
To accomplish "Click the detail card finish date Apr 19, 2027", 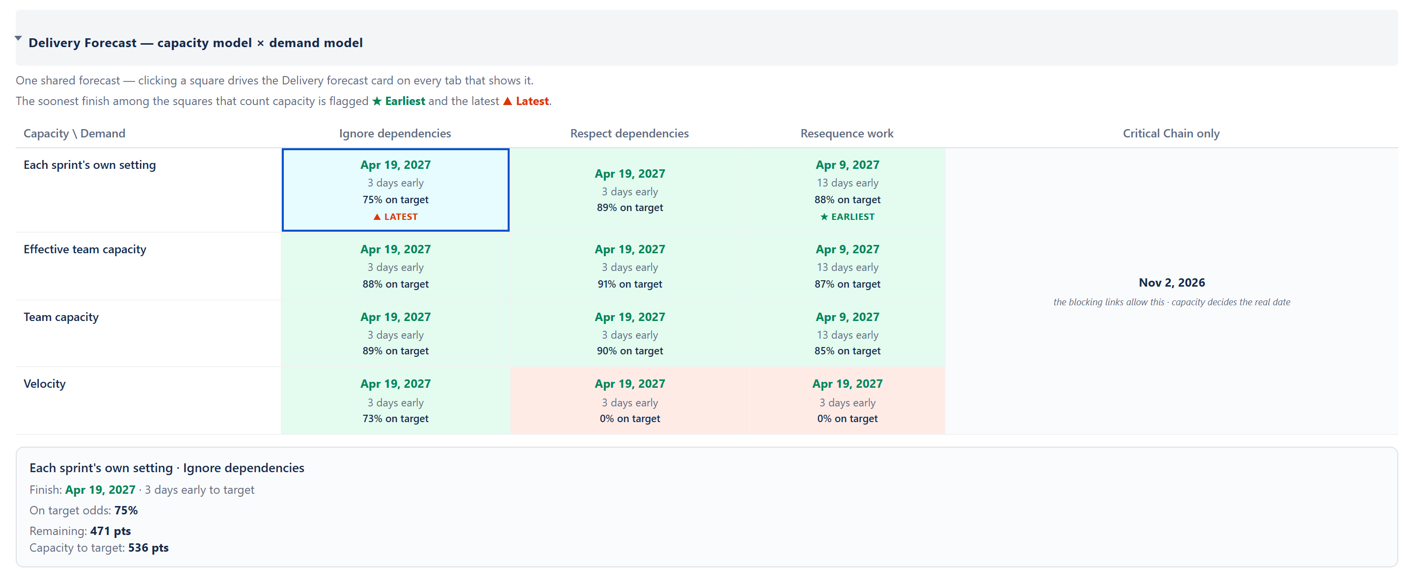I will [x=101, y=490].
